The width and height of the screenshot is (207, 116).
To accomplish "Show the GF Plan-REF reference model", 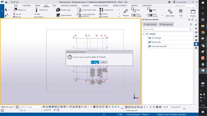I will [x=149, y=42].
